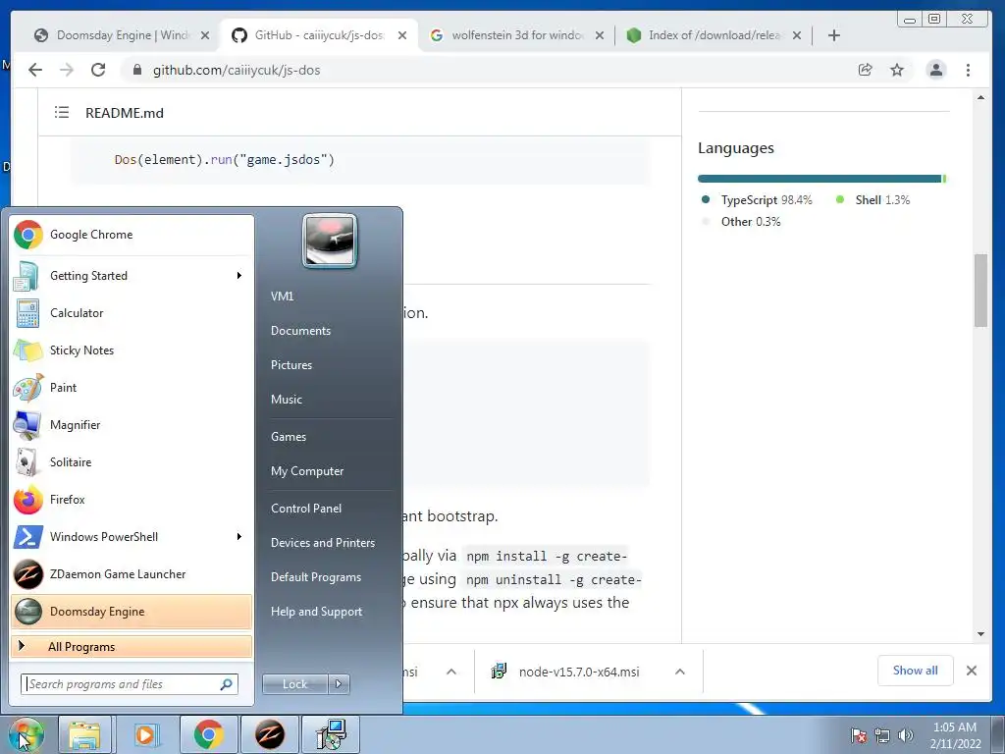Click the Start orb button

point(26,734)
